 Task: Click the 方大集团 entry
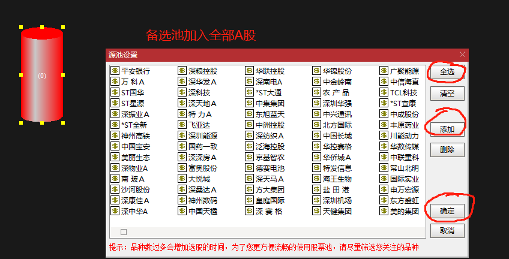270,189
